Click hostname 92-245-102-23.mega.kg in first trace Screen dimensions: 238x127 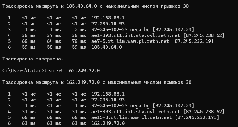(120, 30)
